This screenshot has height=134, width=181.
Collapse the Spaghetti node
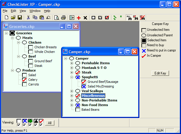[72, 77]
